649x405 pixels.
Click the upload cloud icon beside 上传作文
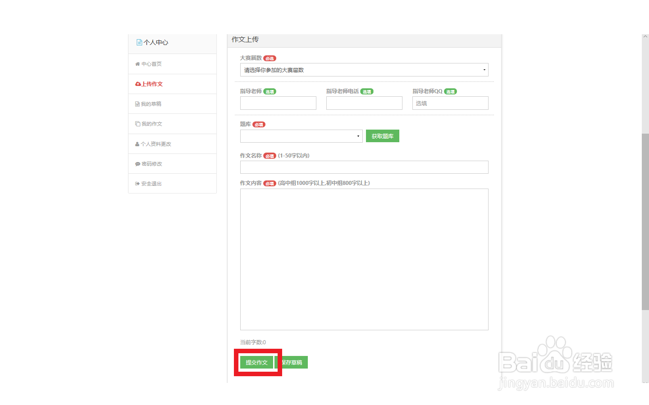[x=137, y=84]
